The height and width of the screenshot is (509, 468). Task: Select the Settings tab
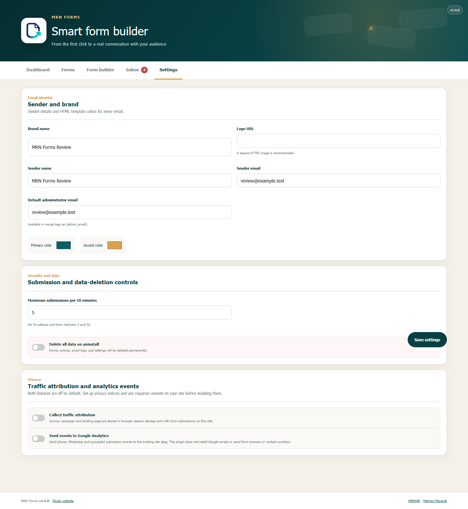coord(168,70)
